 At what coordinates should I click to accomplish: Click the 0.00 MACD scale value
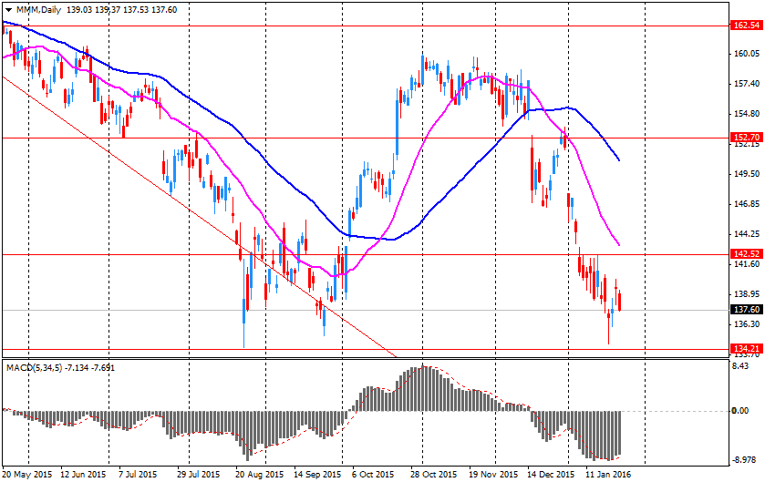coord(740,411)
